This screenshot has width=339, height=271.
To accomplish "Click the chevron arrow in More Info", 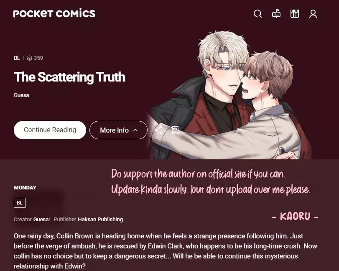I will click(x=135, y=130).
